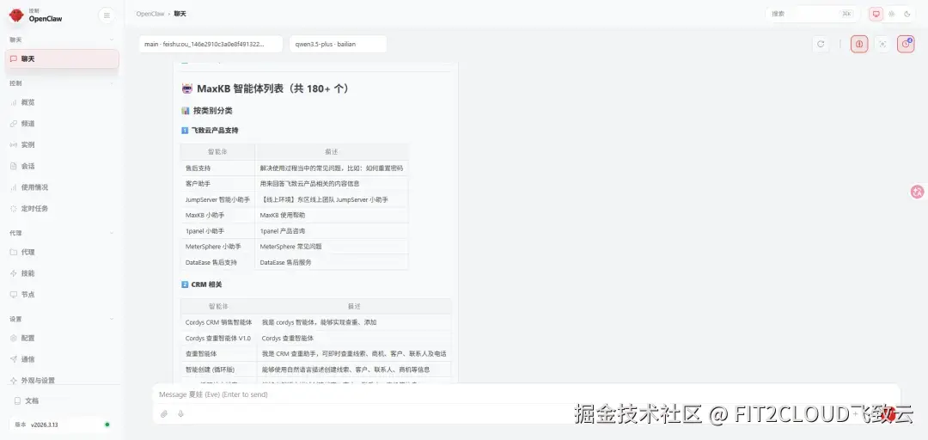Open the main feishu session dropdown
The image size is (928, 440).
point(211,44)
